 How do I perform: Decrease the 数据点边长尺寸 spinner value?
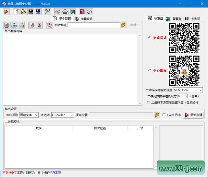(186, 97)
